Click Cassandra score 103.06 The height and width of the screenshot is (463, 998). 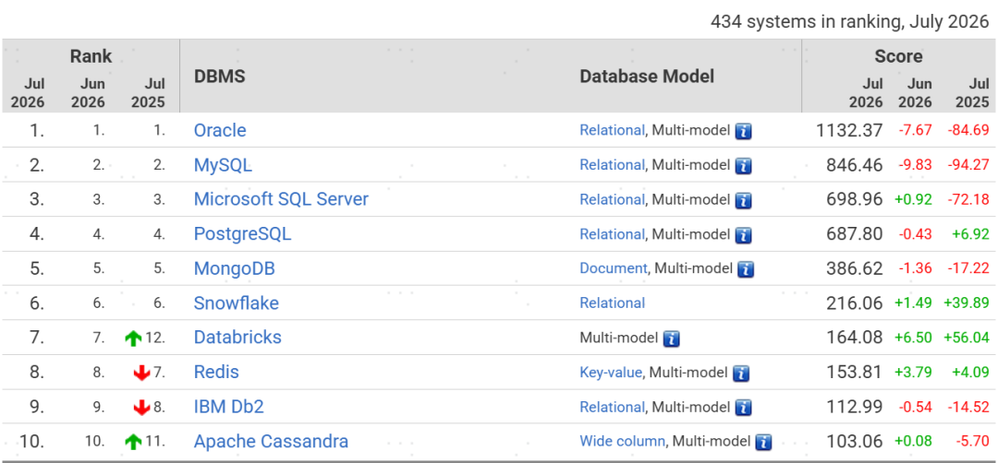(855, 441)
